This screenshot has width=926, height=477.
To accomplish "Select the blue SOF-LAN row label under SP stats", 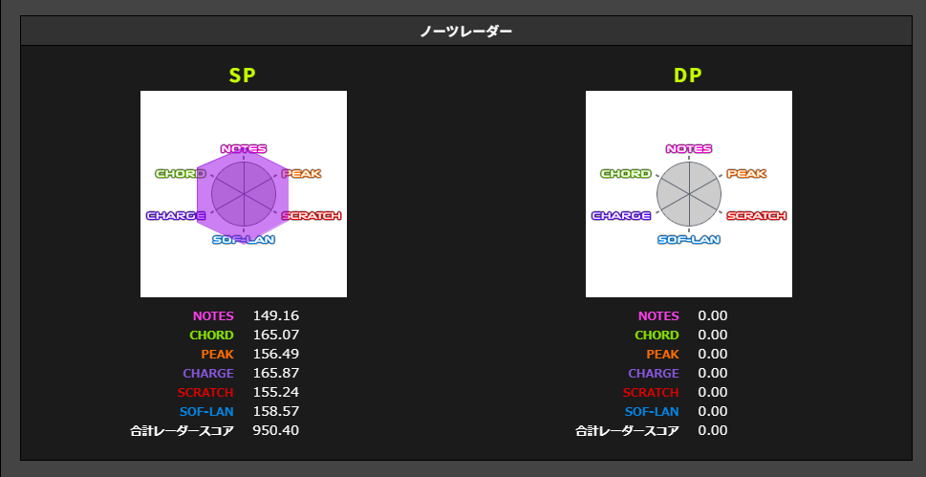I will coord(206,411).
